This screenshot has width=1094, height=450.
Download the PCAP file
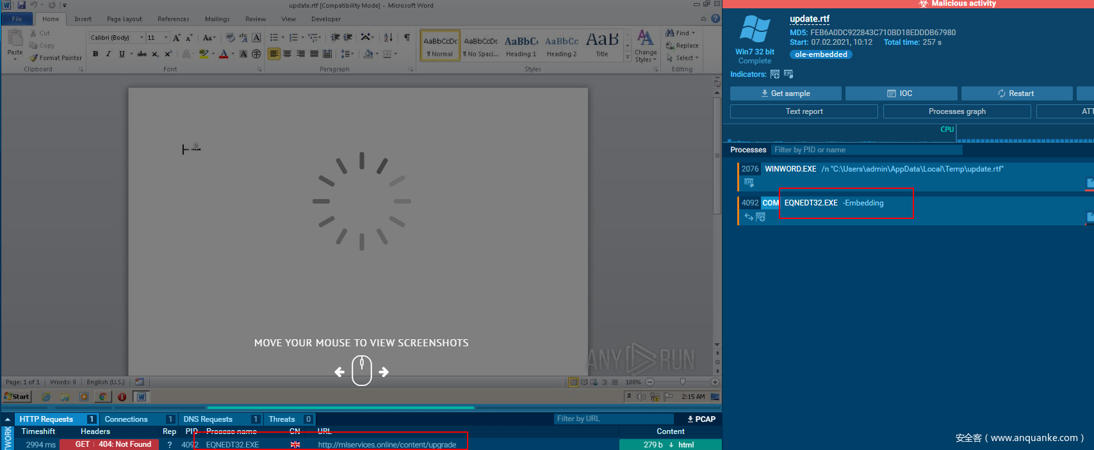tap(701, 419)
